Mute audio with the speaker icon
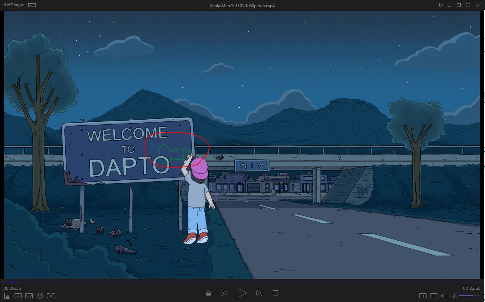This screenshot has height=302, width=485. tap(454, 296)
